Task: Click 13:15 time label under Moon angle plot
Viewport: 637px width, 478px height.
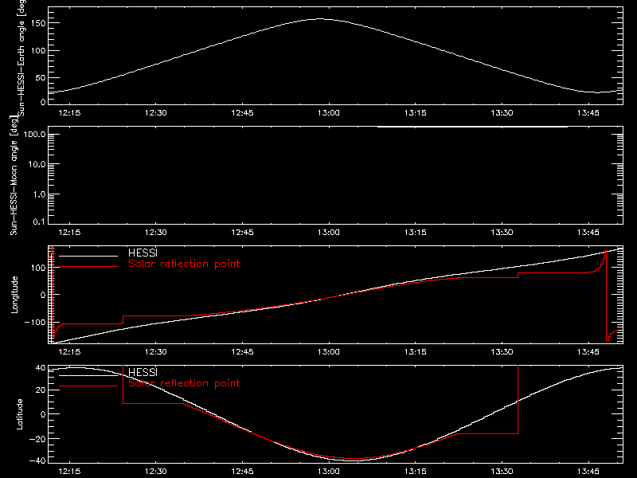Action: tap(415, 233)
